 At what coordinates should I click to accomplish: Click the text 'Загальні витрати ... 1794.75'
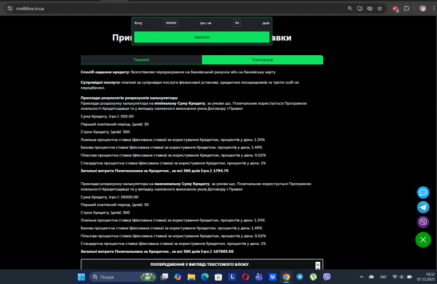[154, 171]
